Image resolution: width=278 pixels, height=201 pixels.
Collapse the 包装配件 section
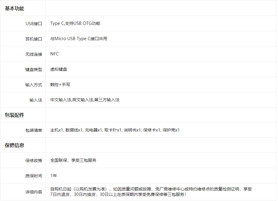coord(12,115)
